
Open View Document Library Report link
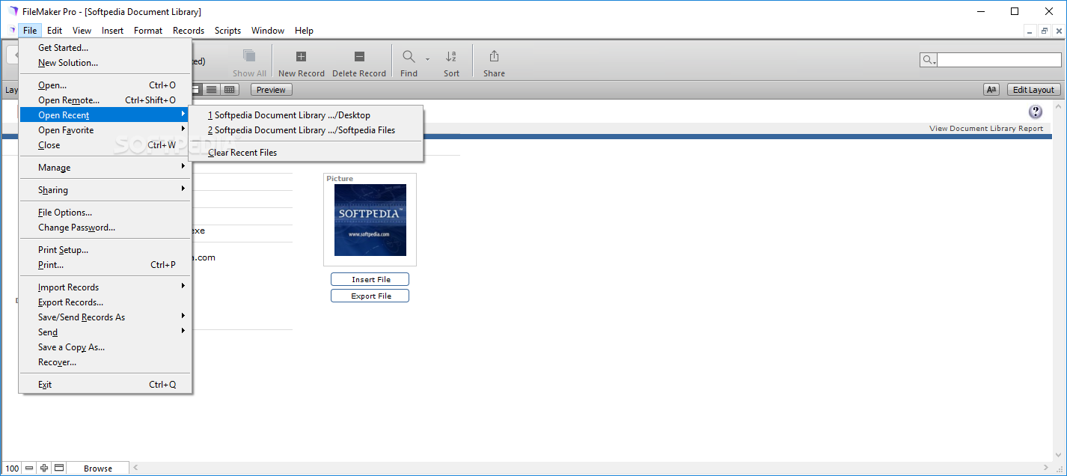pyautogui.click(x=986, y=129)
